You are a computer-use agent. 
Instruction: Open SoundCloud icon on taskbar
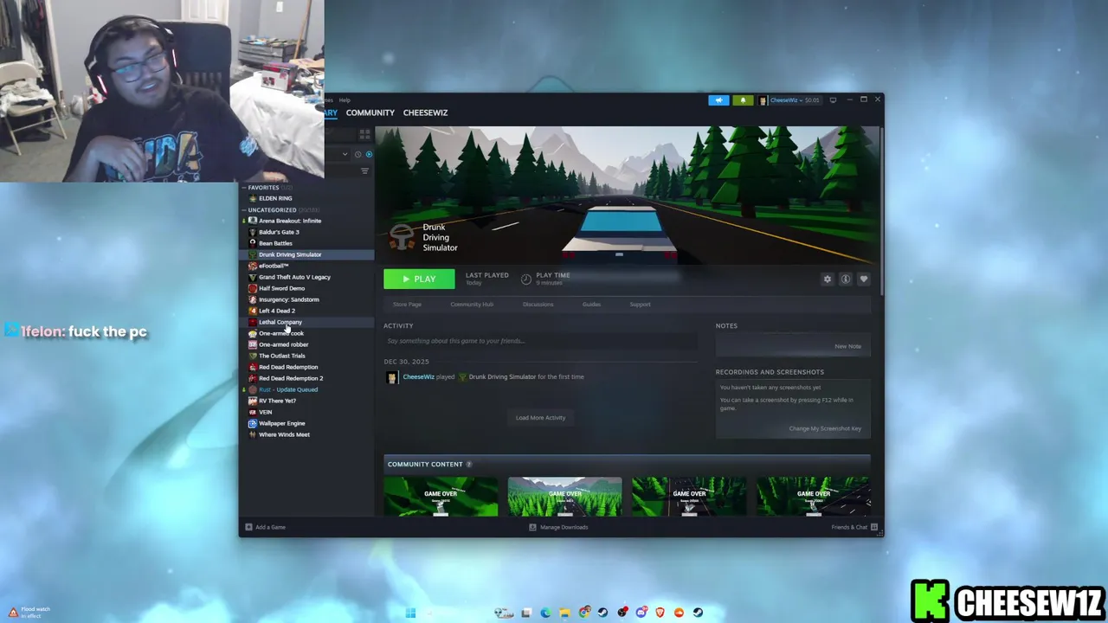click(x=679, y=613)
